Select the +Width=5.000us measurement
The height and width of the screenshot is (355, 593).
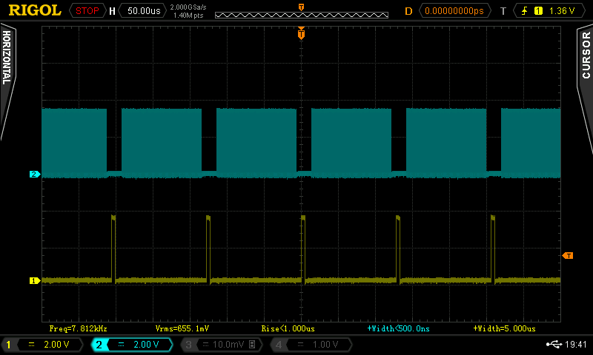click(x=504, y=328)
